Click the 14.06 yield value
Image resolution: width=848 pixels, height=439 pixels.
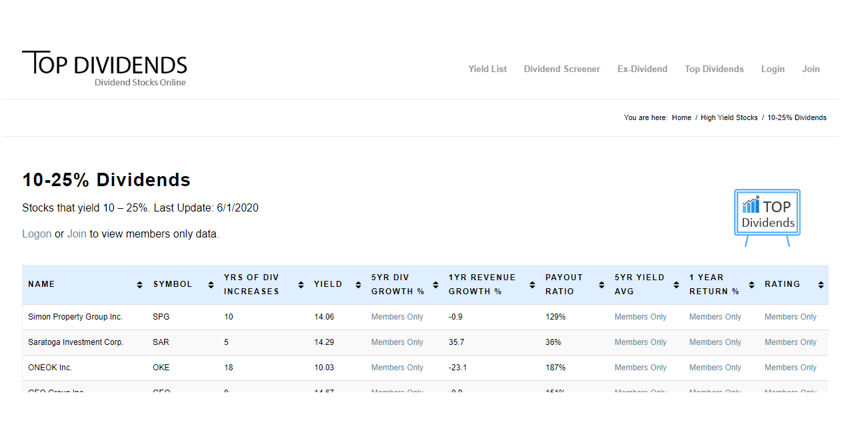tap(324, 317)
